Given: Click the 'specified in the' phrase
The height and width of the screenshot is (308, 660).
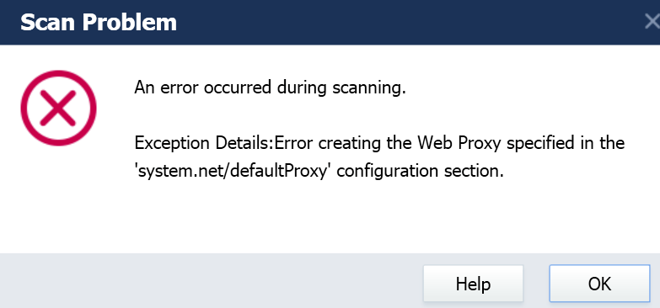Looking at the screenshot, I should click(566, 144).
